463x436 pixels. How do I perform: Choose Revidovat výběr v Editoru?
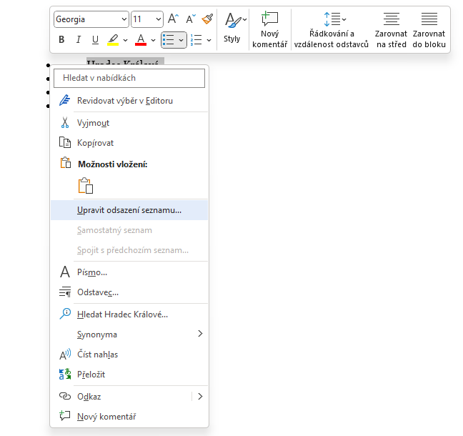129,101
